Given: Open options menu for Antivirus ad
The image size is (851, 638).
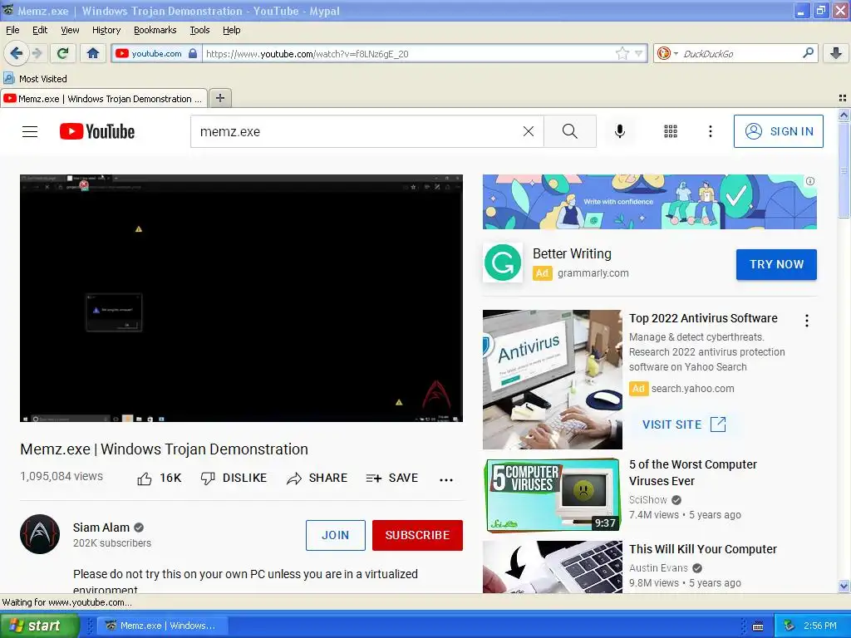Looking at the screenshot, I should (806, 321).
